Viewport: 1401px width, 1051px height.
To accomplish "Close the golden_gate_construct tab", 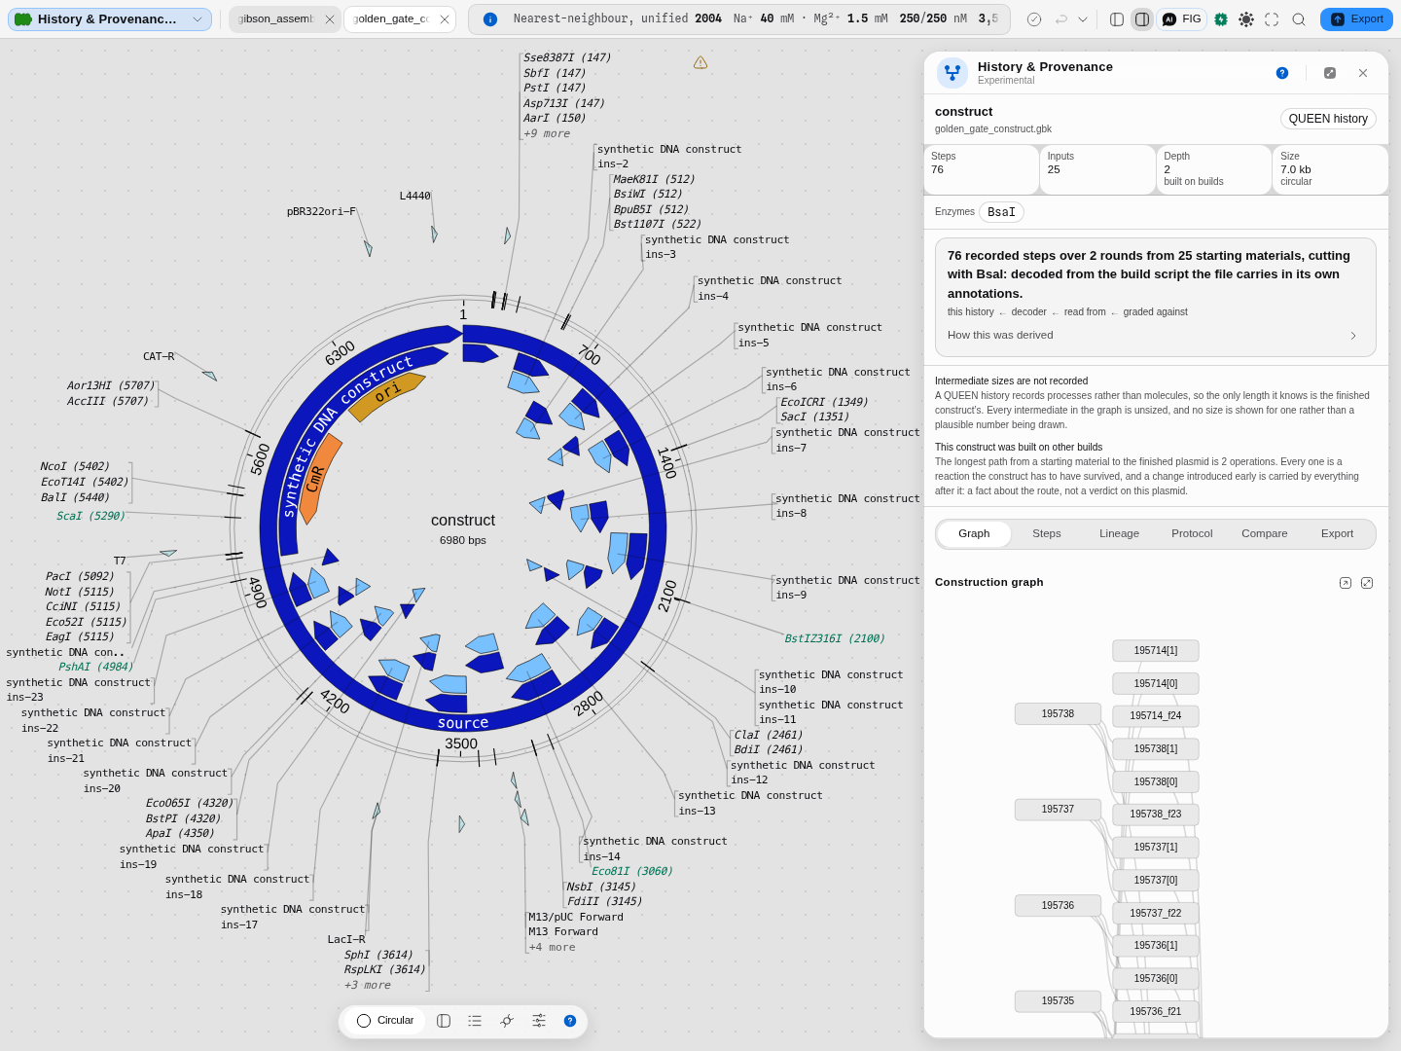I will pos(445,19).
